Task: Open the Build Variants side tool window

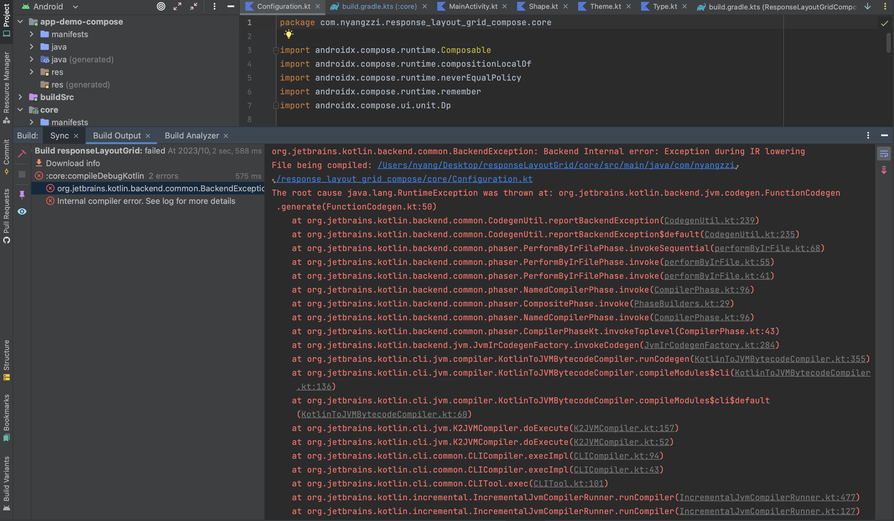Action: pos(6,483)
